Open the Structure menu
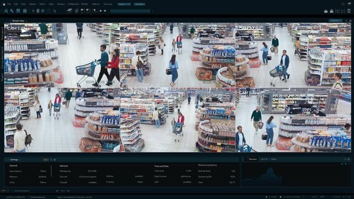354x199 pixels. 108,4
